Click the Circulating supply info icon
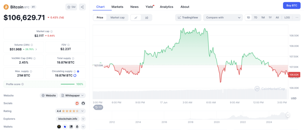 point(75,71)
